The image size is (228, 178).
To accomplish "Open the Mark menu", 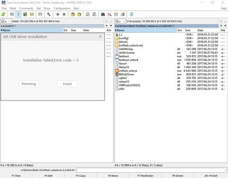I will pyautogui.click(x=13, y=9).
